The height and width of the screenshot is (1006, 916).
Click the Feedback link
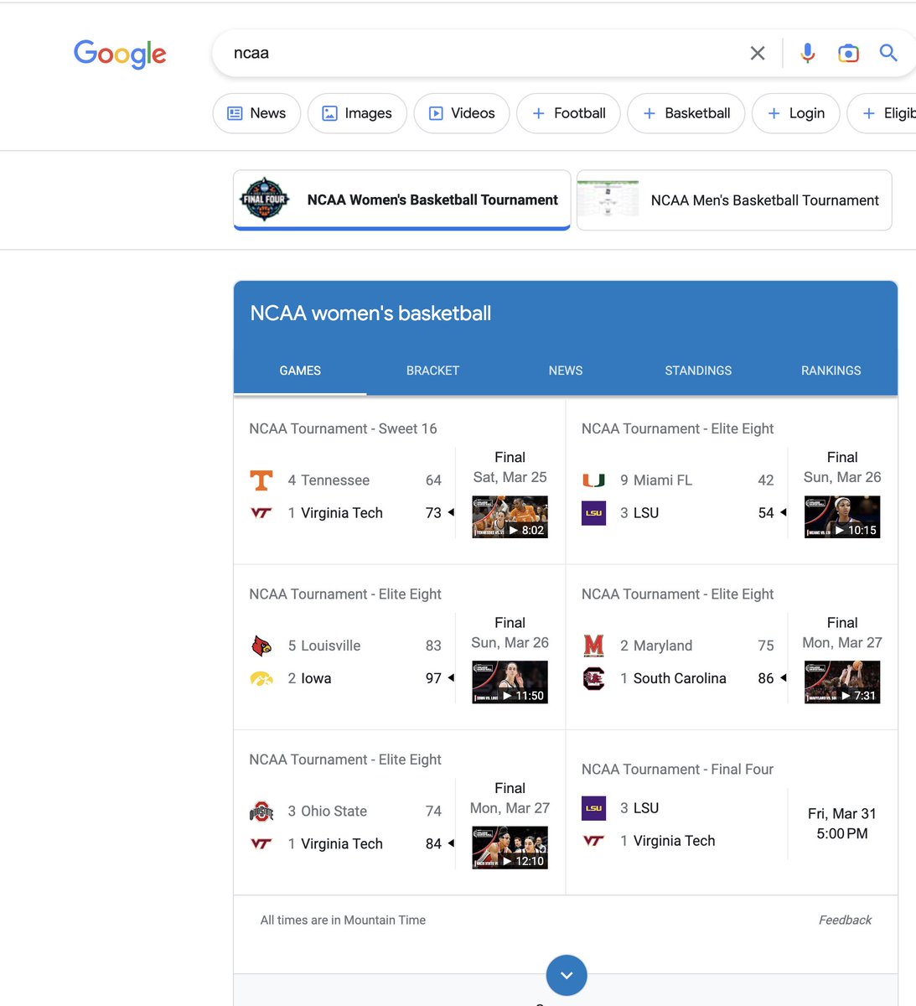click(x=845, y=920)
